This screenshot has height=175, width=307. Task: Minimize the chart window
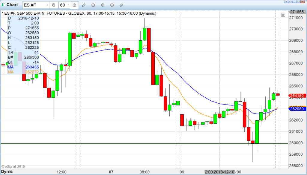pos(294,1)
